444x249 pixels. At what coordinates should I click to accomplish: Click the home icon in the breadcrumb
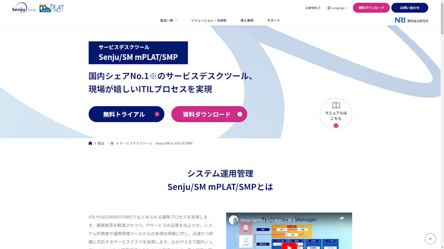pos(90,143)
